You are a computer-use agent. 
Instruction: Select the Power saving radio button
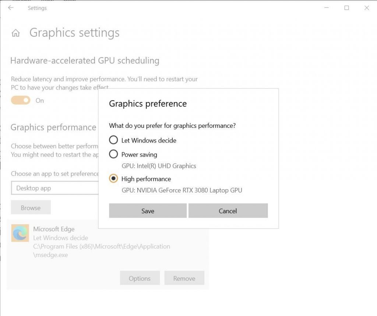(113, 154)
